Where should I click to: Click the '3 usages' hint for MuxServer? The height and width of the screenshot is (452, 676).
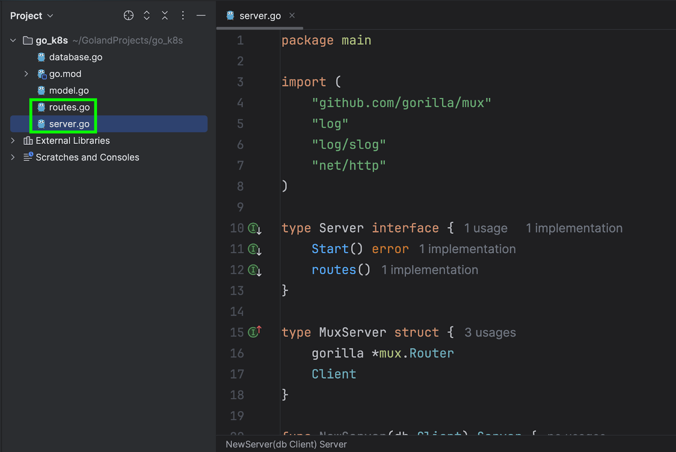click(x=490, y=333)
